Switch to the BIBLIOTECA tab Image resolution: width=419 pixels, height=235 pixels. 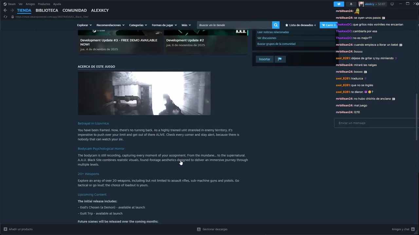[x=47, y=10]
